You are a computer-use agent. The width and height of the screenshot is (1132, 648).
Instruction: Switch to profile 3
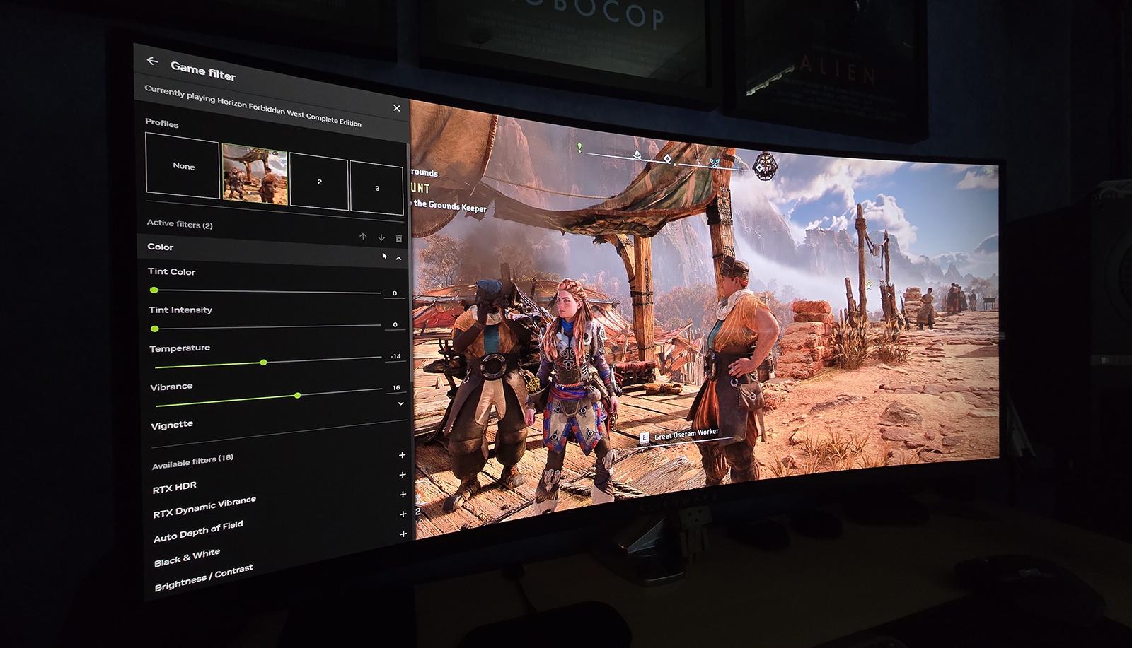click(x=376, y=188)
